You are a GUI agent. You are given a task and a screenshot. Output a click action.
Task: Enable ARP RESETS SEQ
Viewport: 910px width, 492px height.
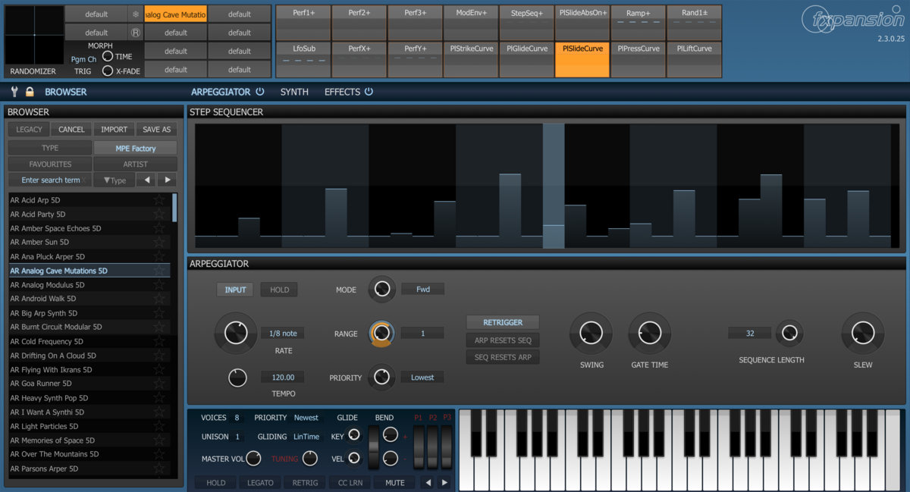503,340
